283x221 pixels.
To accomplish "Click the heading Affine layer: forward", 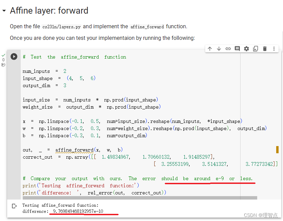I will coord(49,11).
